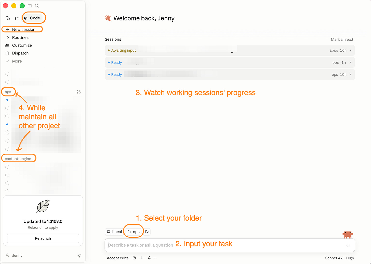The image size is (371, 264).
Task: Click the plus attach icon below input
Action: [x=142, y=258]
